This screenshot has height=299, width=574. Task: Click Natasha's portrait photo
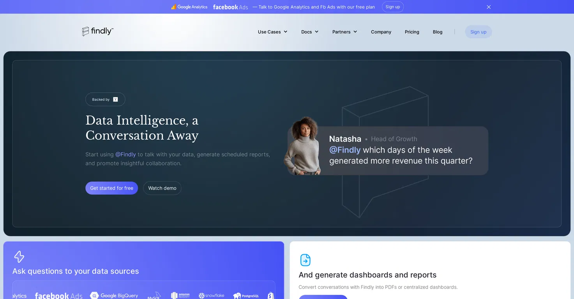click(x=303, y=146)
